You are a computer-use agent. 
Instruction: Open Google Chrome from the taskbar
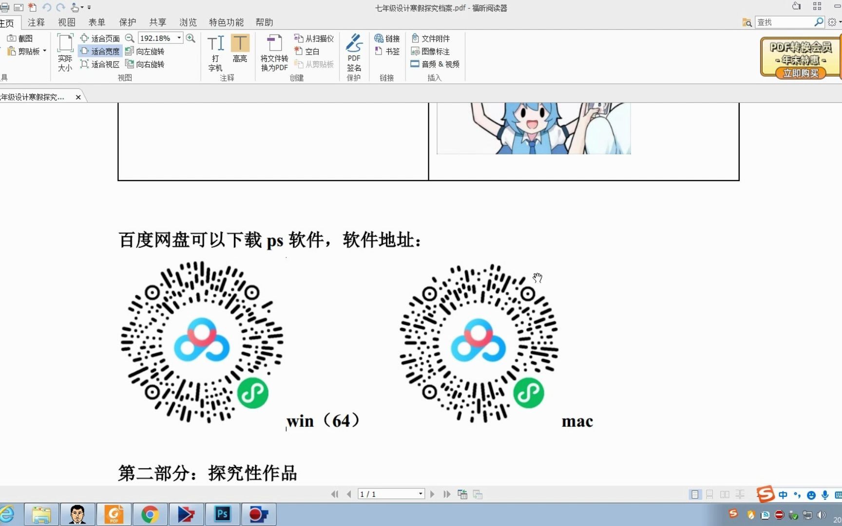coord(150,514)
